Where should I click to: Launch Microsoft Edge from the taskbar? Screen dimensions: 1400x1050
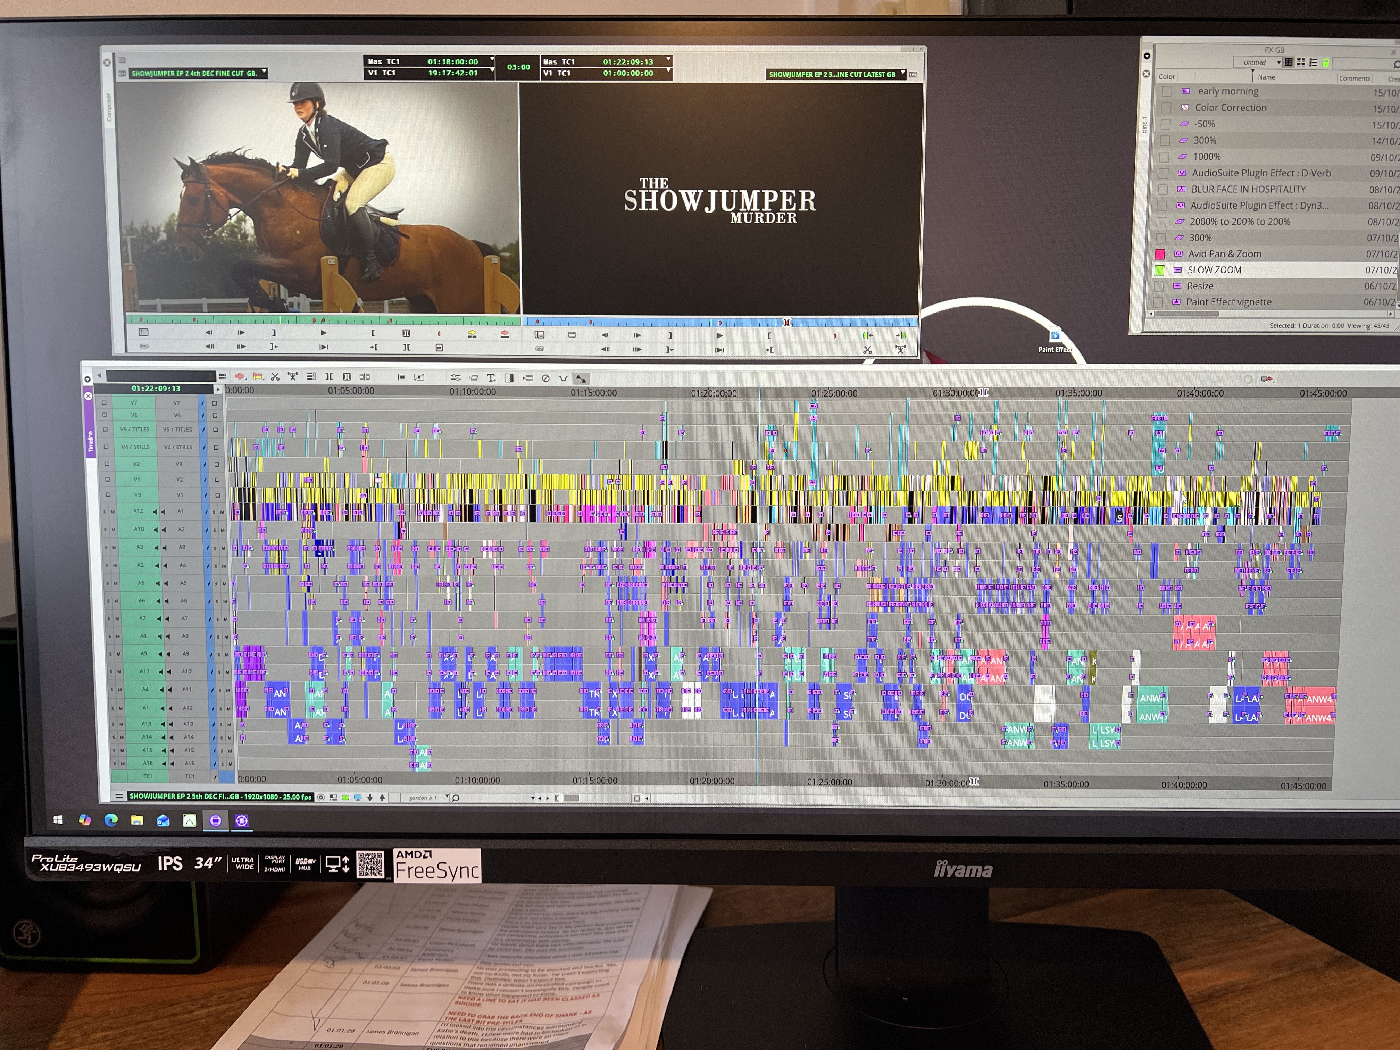(x=111, y=820)
